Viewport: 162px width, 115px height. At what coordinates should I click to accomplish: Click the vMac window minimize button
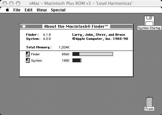tap(11, 3)
